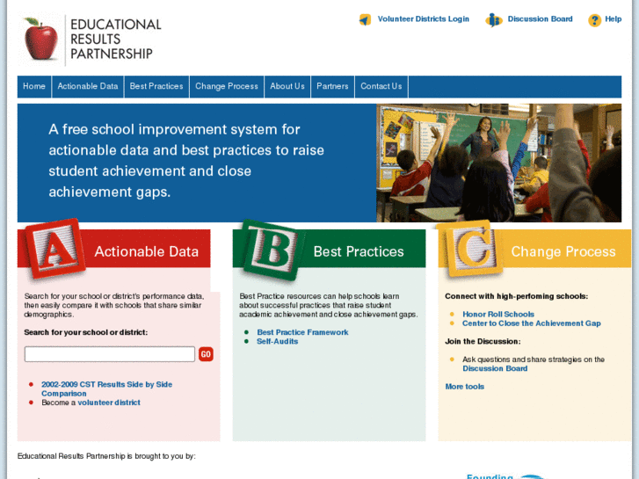Click the 'Join the Discussion:' text
This screenshot has height=479, width=639.
[483, 342]
